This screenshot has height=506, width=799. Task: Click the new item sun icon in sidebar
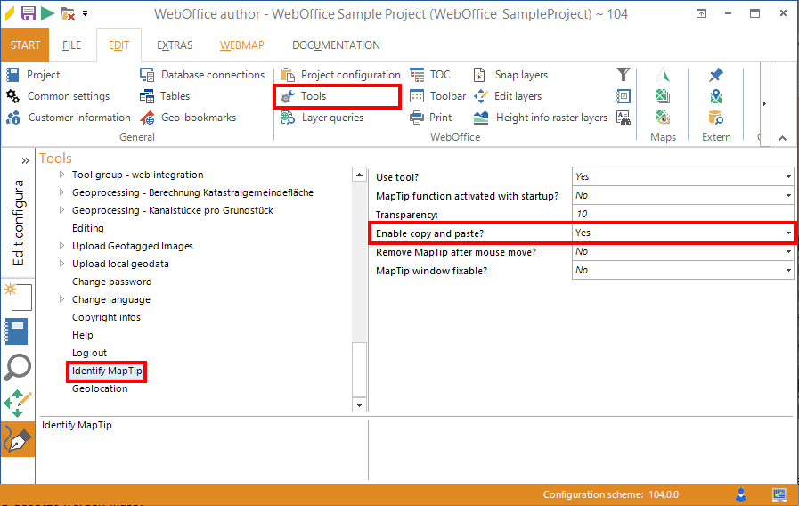pyautogui.click(x=18, y=297)
